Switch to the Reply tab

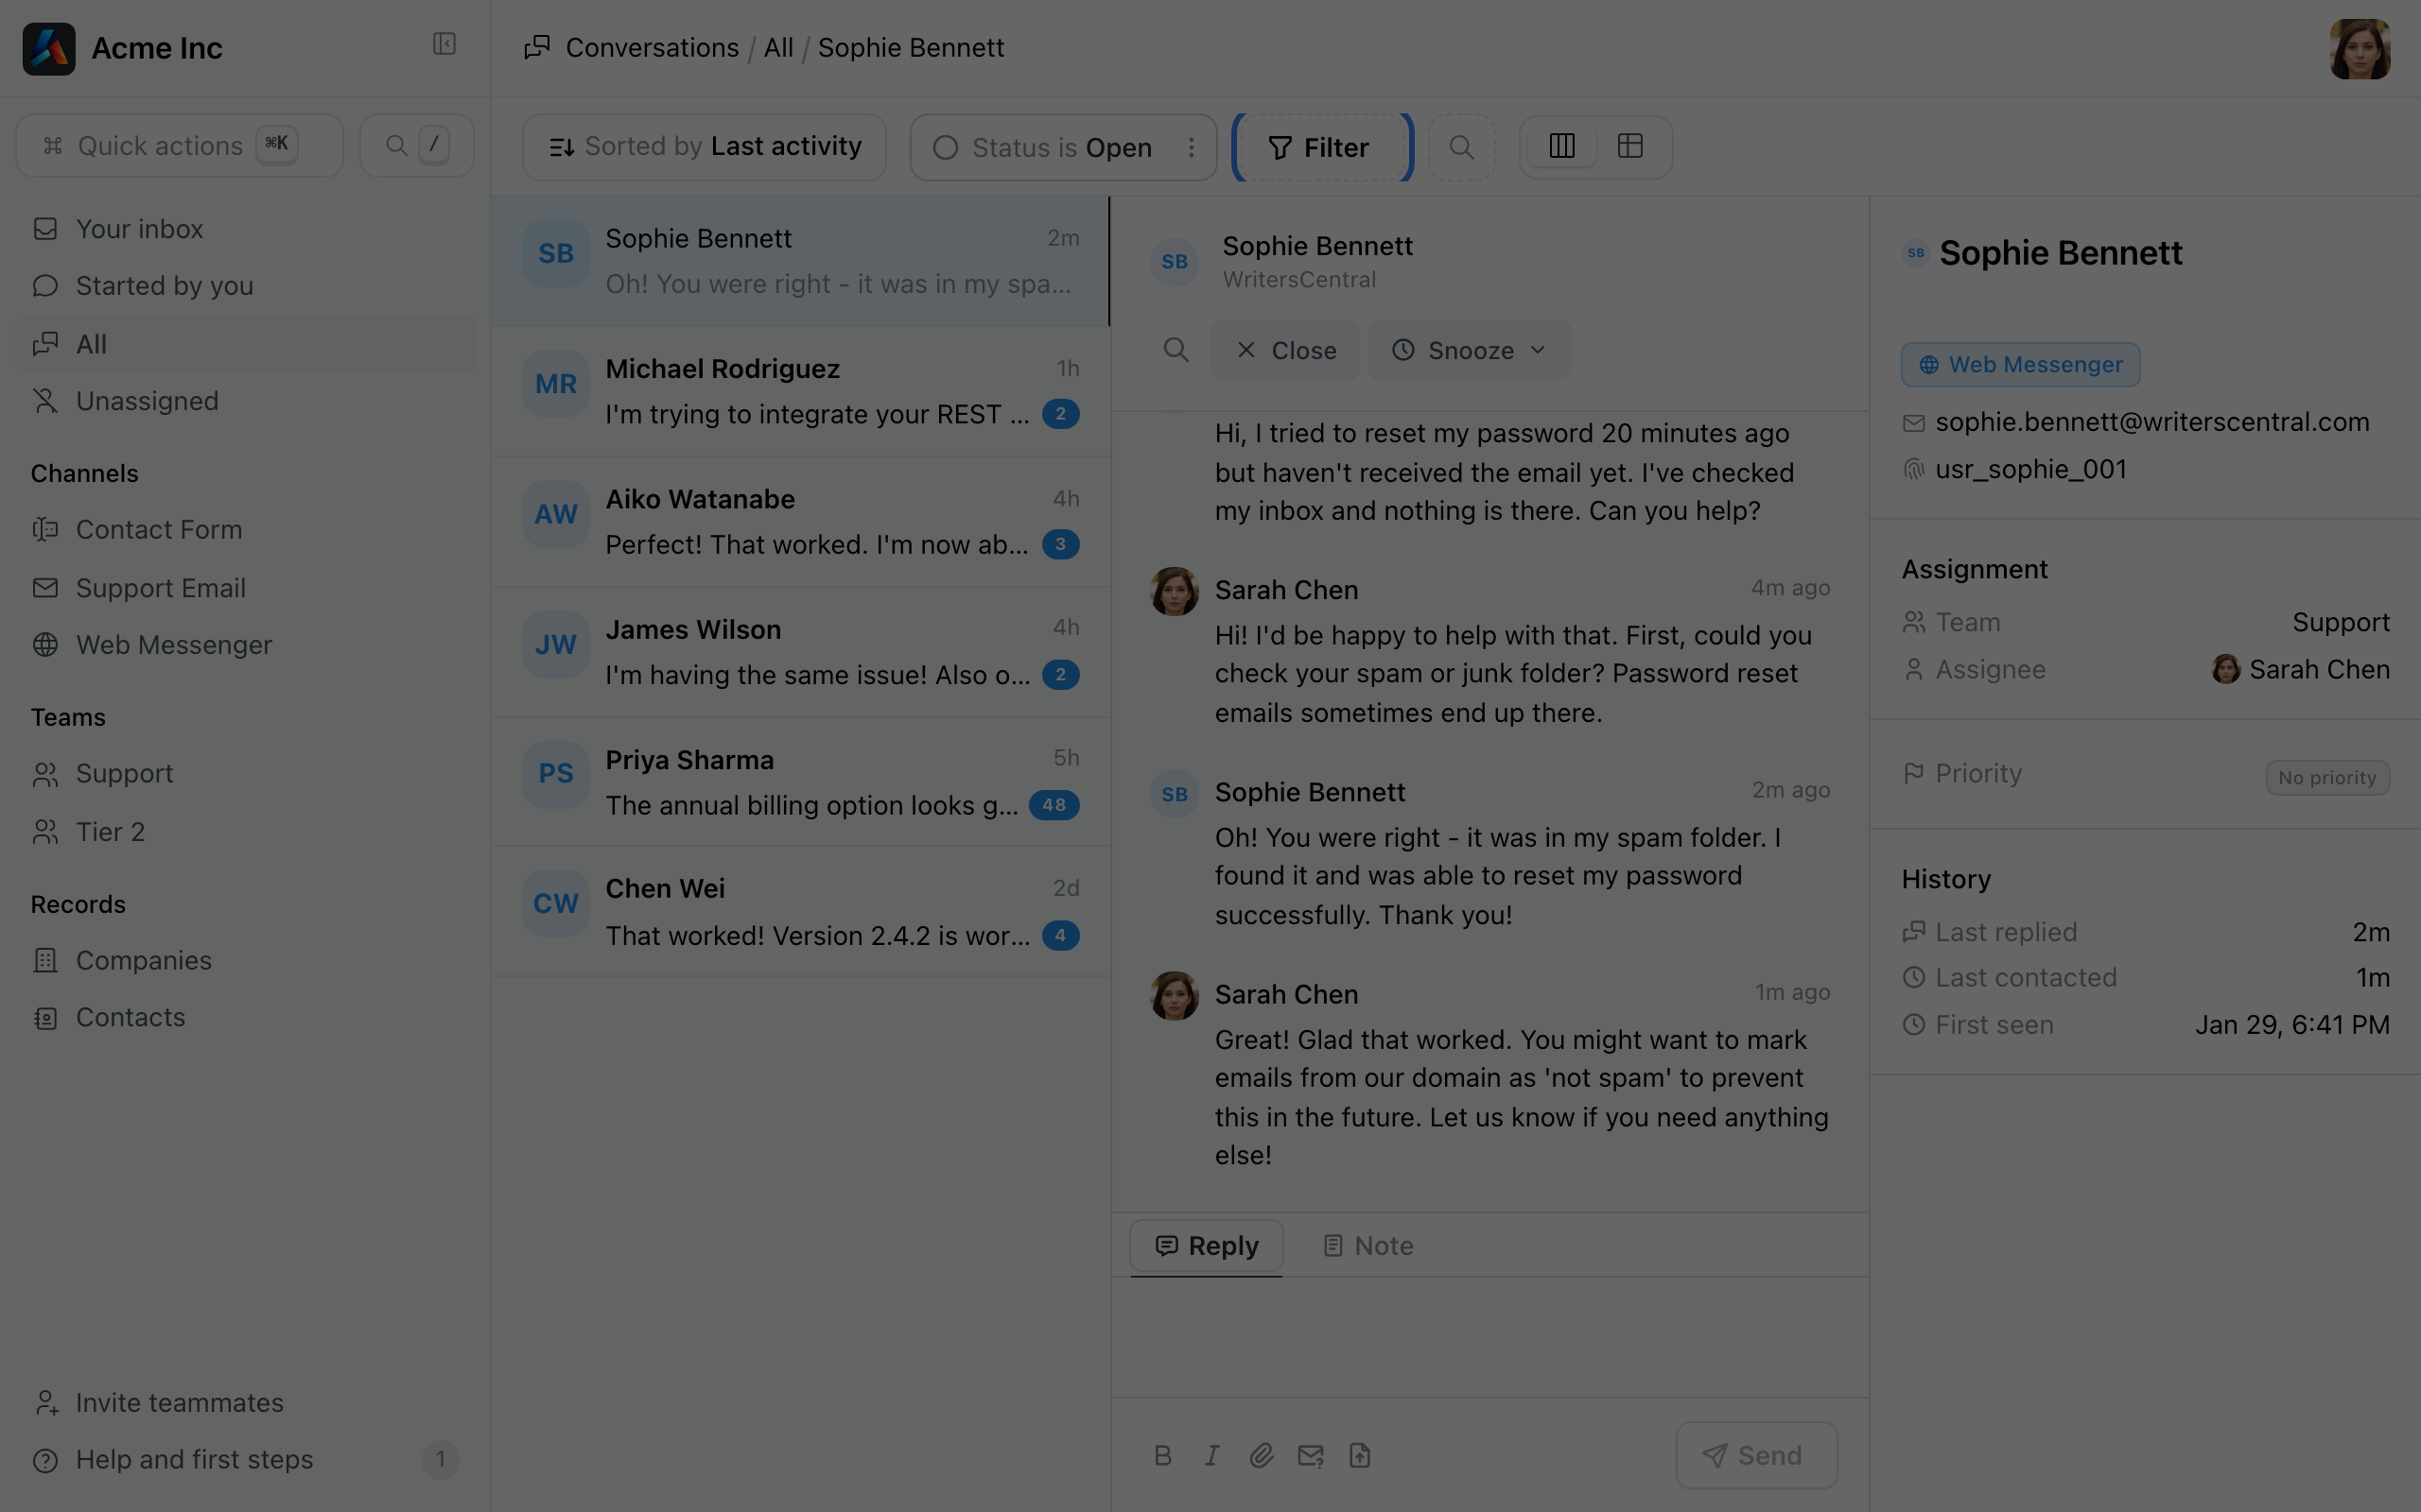[x=1207, y=1246]
